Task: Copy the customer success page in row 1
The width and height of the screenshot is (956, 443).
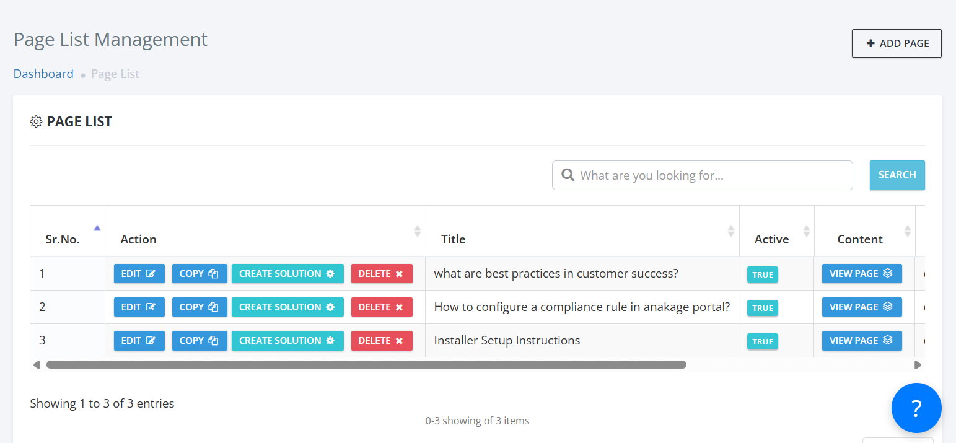Action: (x=200, y=274)
